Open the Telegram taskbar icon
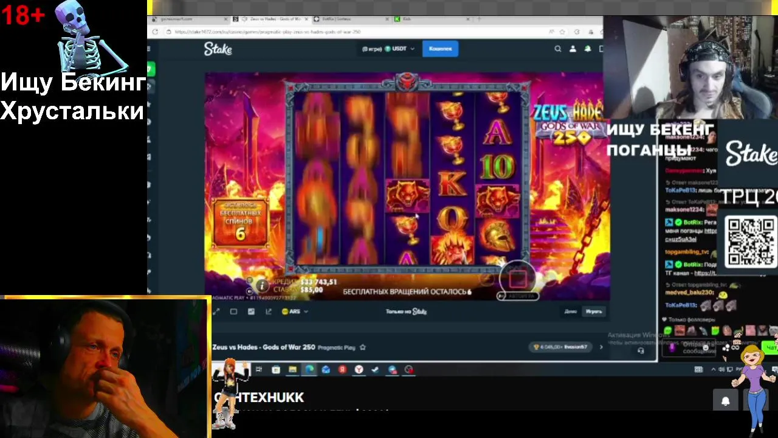Image resolution: width=778 pixels, height=438 pixels. 392,369
